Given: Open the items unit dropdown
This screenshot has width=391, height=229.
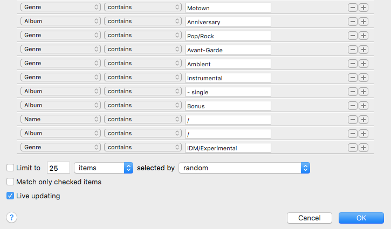Looking at the screenshot, I should pos(104,168).
